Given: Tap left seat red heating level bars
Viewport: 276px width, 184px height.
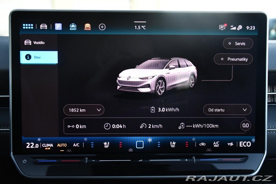Looking at the screenshot, I should click(x=120, y=145).
